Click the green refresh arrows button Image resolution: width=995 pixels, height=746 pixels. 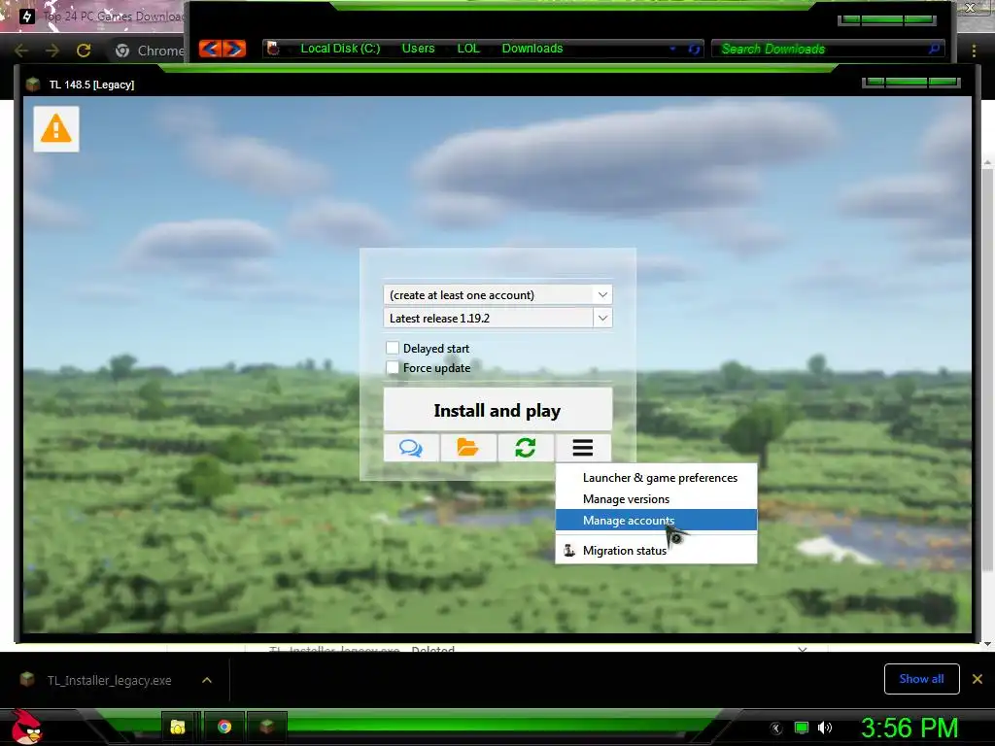point(526,448)
